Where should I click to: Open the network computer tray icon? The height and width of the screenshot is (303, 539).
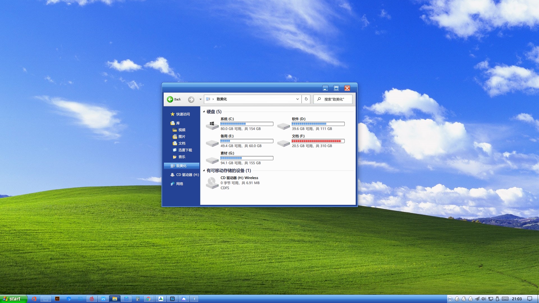point(491,299)
